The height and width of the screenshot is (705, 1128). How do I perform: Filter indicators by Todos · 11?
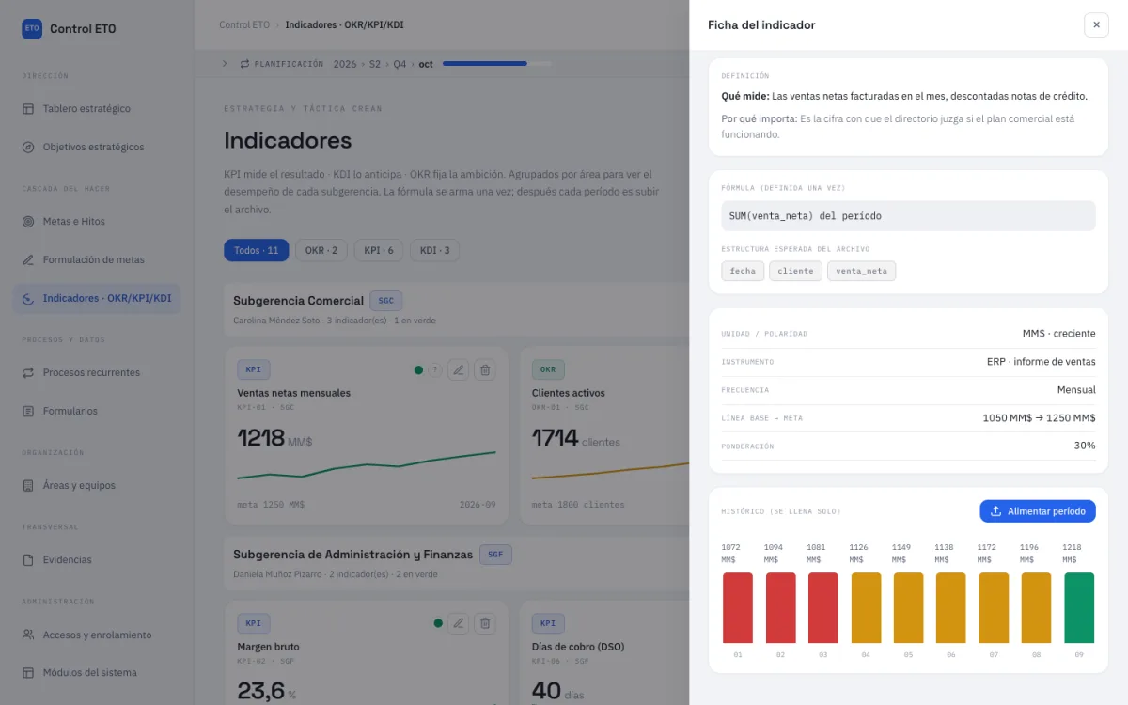click(257, 251)
